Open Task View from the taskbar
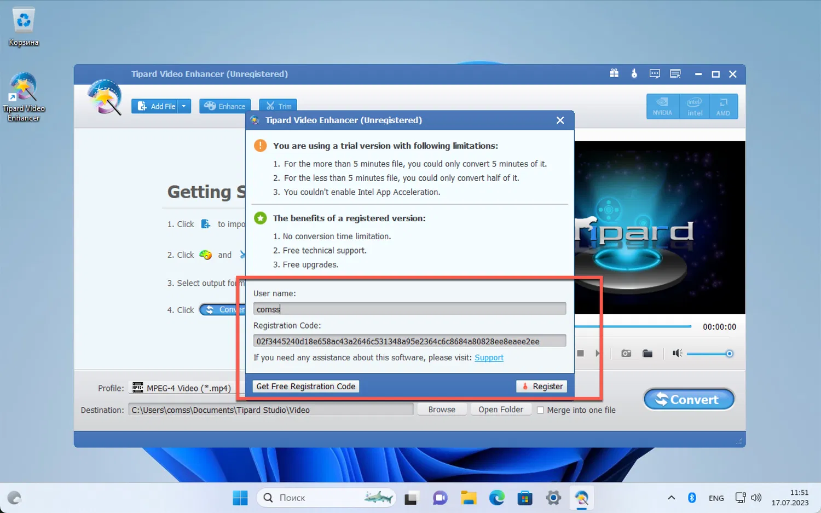This screenshot has height=513, width=821. pyautogui.click(x=411, y=498)
